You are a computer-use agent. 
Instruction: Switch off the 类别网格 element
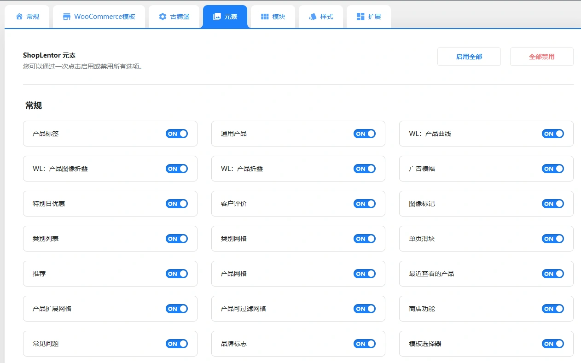pos(365,239)
